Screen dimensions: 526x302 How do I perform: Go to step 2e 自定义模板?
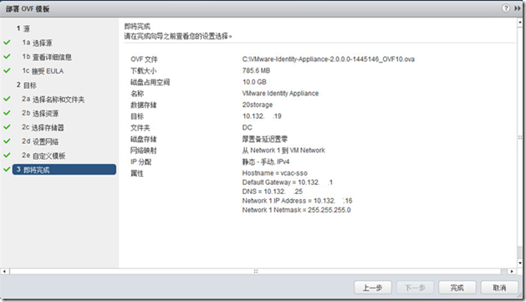[x=43, y=156]
